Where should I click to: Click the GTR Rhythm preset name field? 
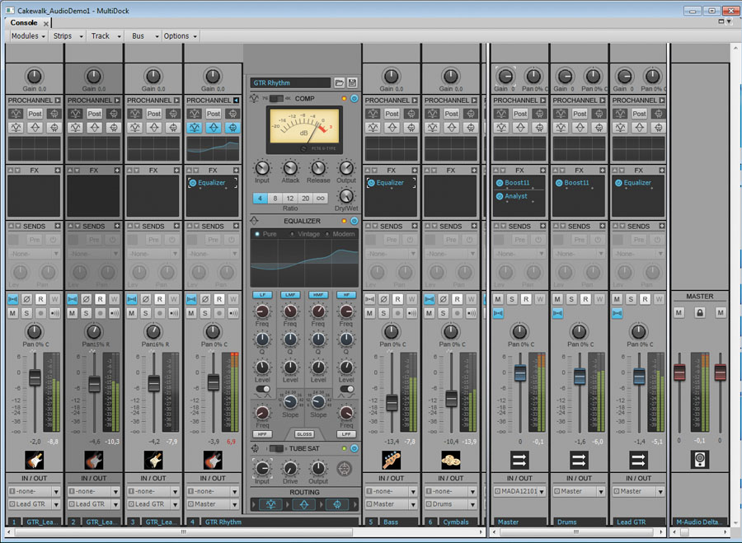click(x=290, y=83)
